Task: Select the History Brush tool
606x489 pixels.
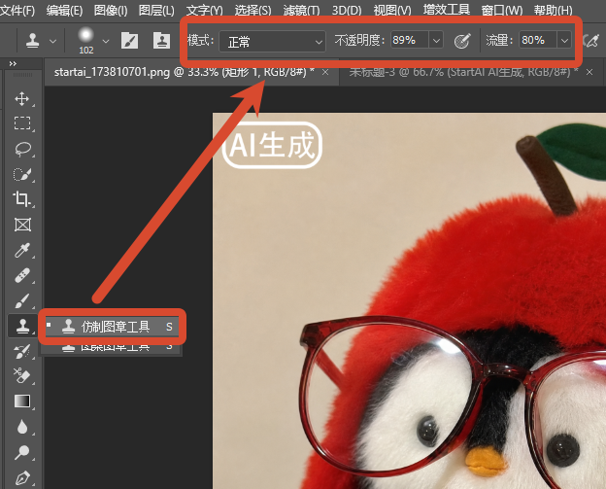Action: point(22,351)
